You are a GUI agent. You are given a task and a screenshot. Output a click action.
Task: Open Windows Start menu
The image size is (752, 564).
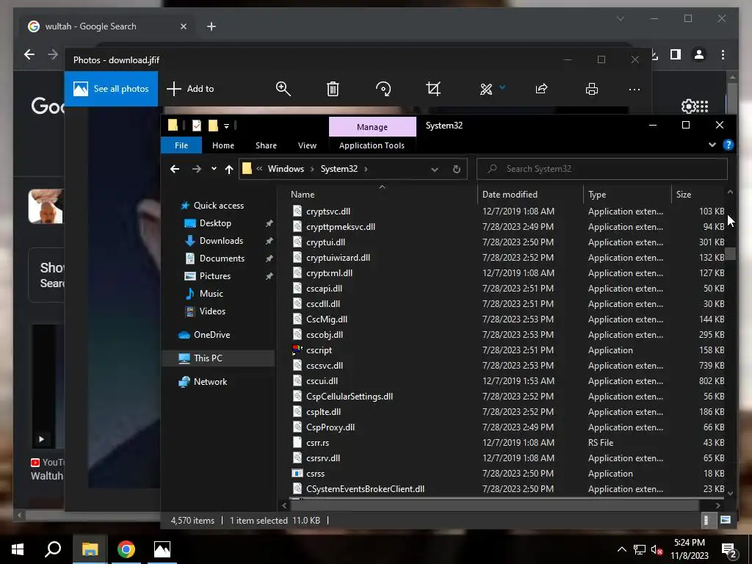click(18, 549)
